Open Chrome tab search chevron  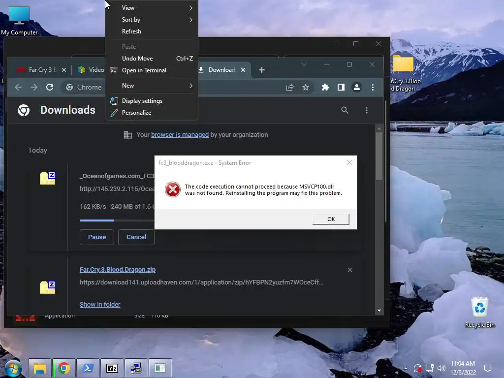pyautogui.click(x=304, y=64)
